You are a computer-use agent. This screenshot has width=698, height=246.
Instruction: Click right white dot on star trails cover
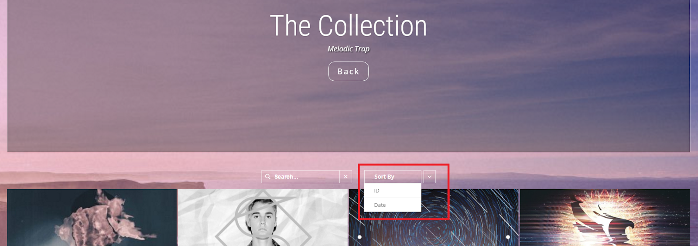[508, 237]
